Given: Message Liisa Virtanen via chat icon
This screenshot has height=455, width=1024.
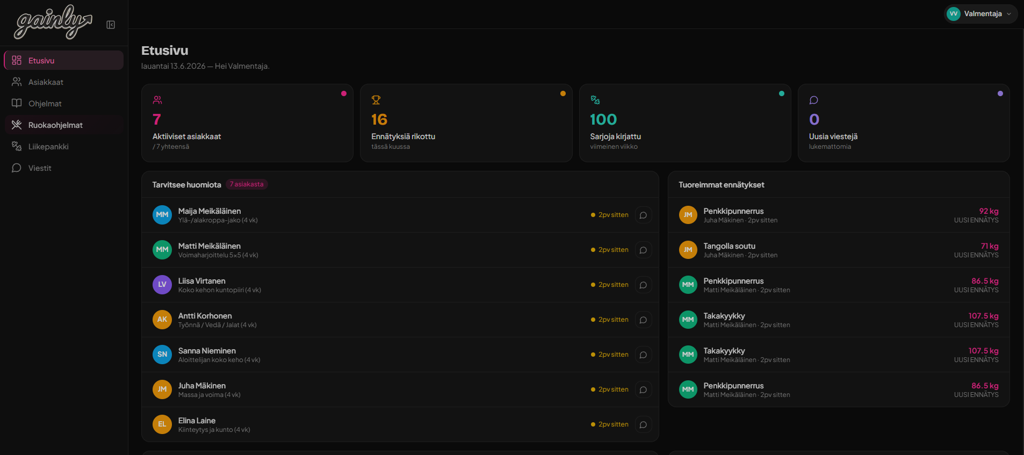Looking at the screenshot, I should tap(643, 285).
